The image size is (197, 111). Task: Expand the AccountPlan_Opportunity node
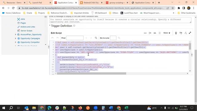16,35
